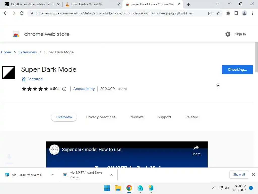Reload the current page
The width and height of the screenshot is (258, 194).
coord(22,13)
